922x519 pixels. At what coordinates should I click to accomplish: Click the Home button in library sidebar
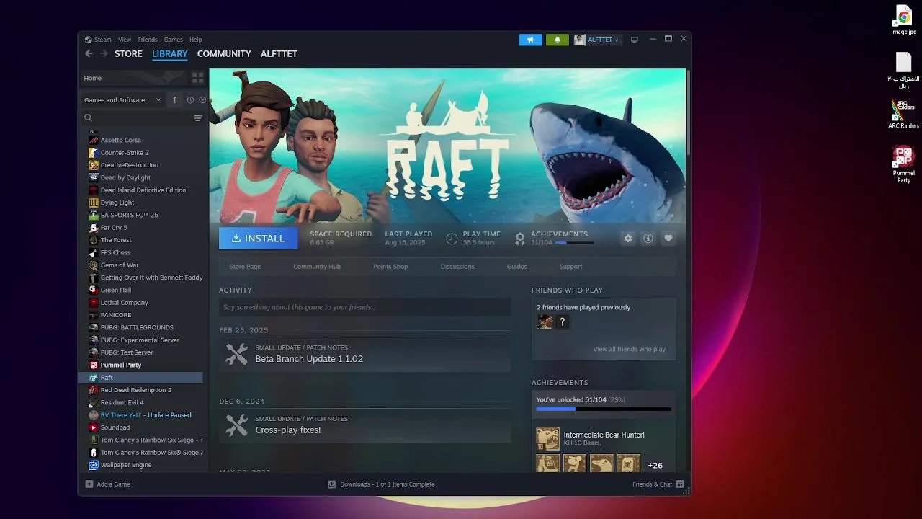coord(133,78)
